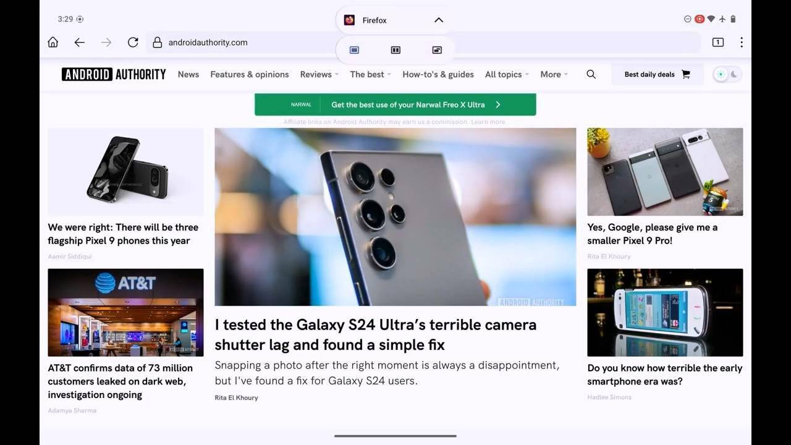Select fullscreen window mode icon
The width and height of the screenshot is (791, 445).
pyautogui.click(x=354, y=50)
